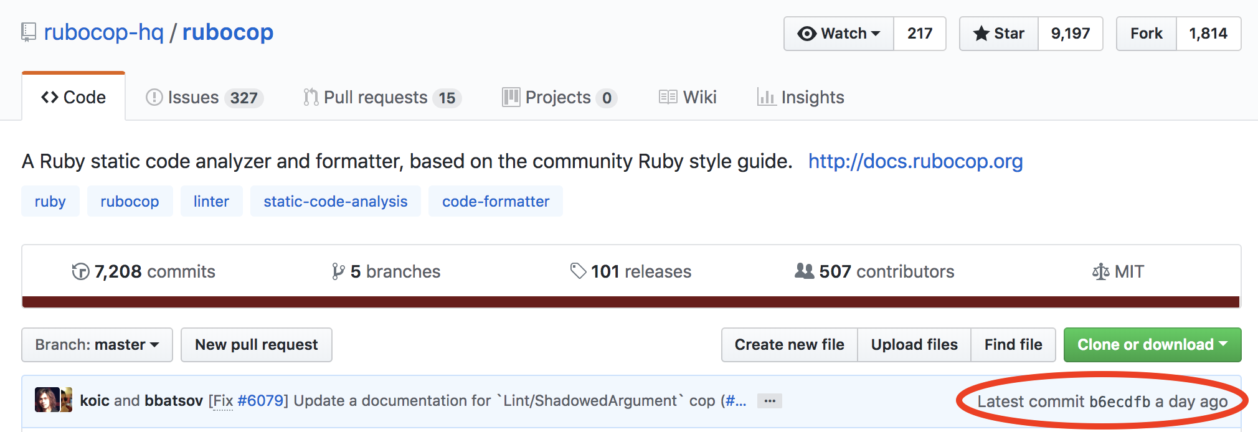Open the Branch: master dropdown
This screenshot has width=1258, height=432.
coord(97,345)
